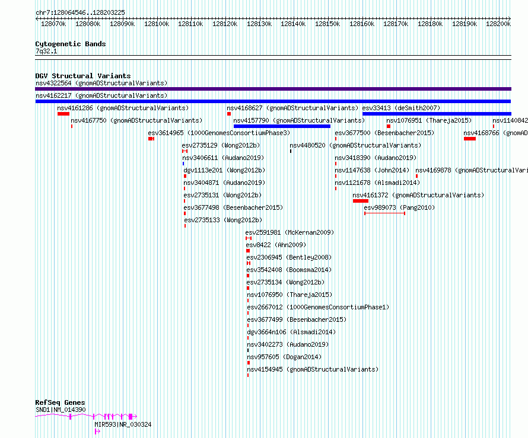Click the chr7:128064546..128203225 coordinates text

(81, 12)
